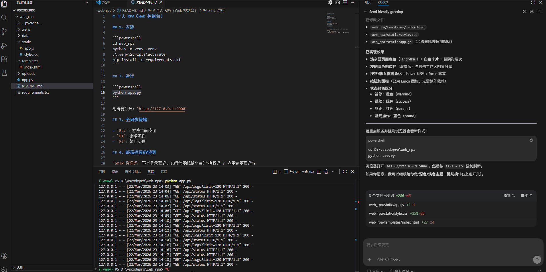Collapse the static folder
Viewport: 546px width, 272px height.
[19, 42]
